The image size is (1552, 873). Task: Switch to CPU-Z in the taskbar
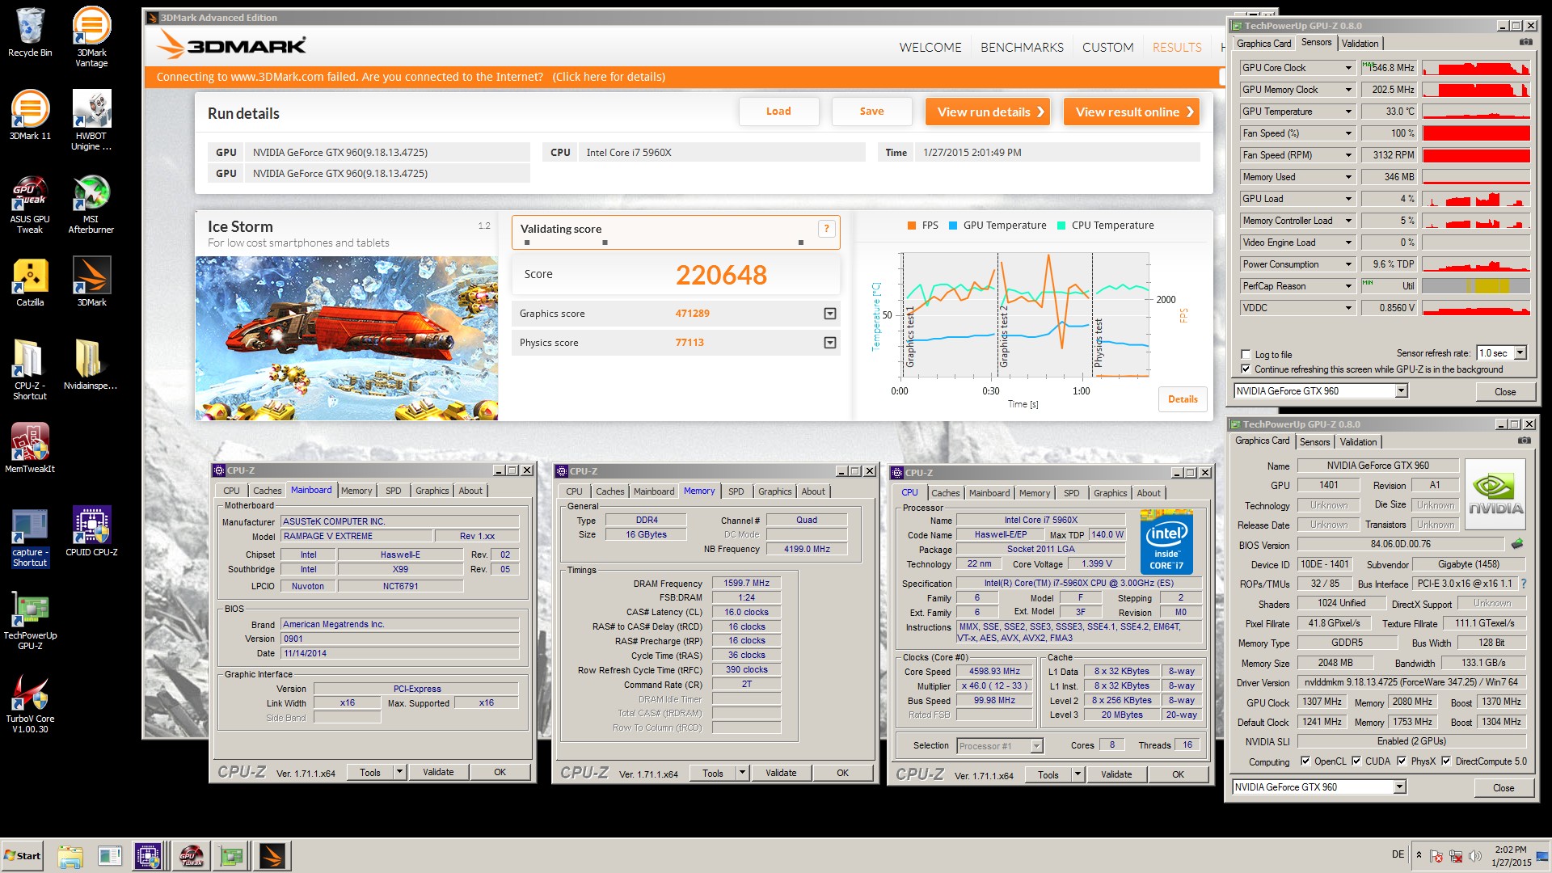(149, 856)
